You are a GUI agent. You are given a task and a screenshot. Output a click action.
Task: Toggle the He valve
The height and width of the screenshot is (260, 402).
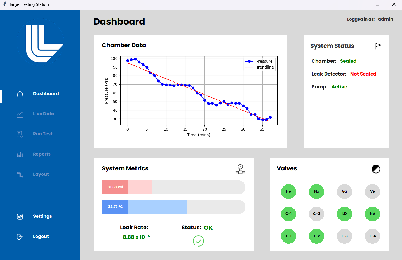[x=288, y=191]
